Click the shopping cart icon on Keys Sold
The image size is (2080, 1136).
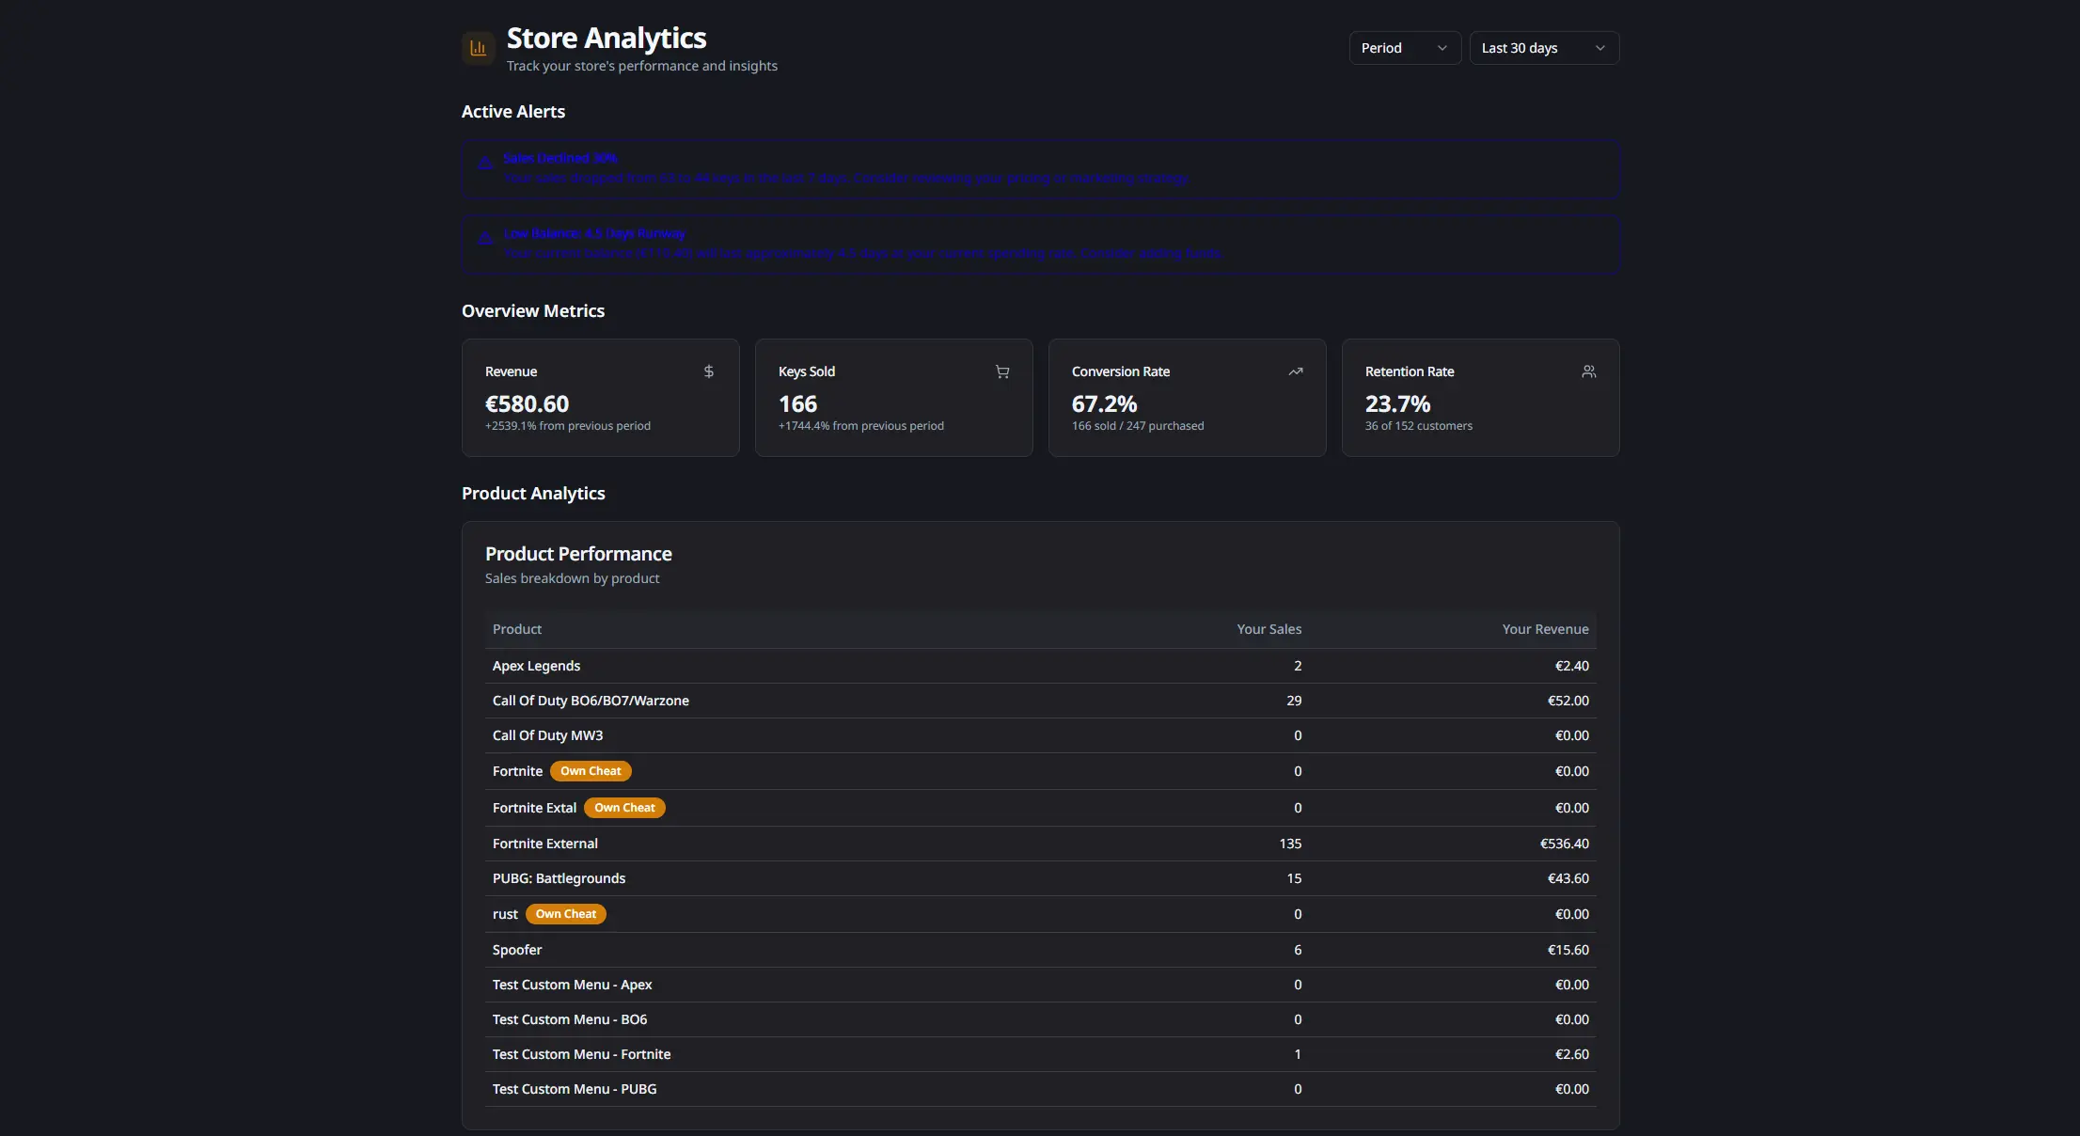pos(1002,371)
